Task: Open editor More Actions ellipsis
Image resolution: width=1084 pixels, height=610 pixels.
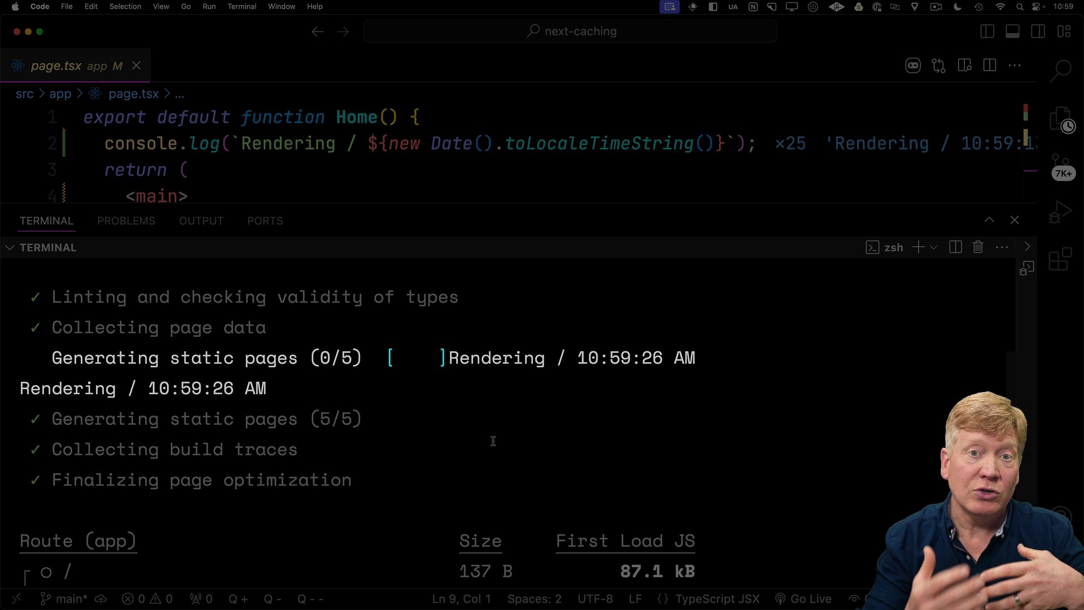Action: coord(1015,66)
